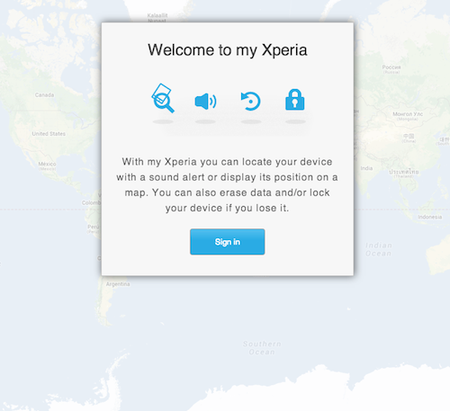
Task: Select the Canada label on map
Action: (44, 95)
